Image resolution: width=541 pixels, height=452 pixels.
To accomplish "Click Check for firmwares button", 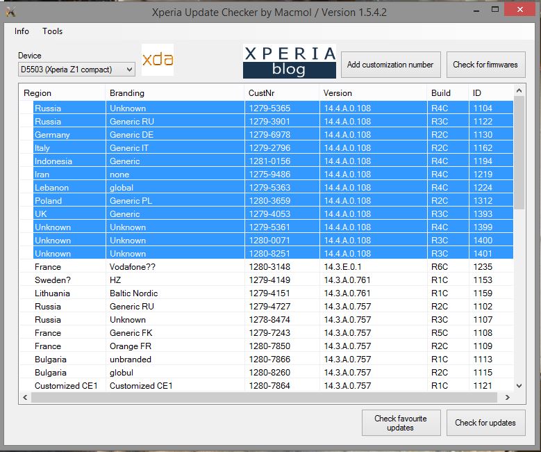I will [x=485, y=65].
